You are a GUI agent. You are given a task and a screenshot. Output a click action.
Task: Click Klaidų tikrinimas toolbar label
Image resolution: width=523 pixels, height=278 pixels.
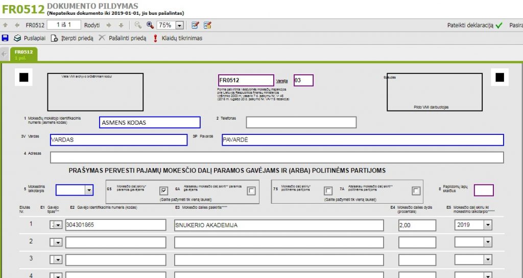pyautogui.click(x=182, y=38)
